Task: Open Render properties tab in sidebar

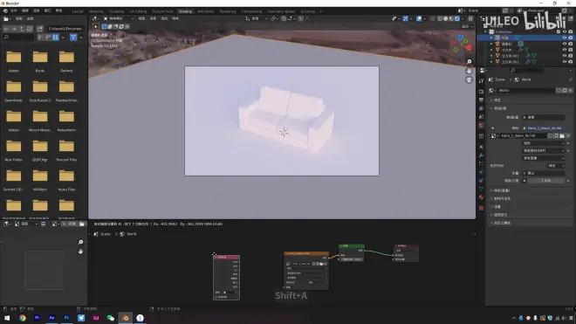Action: point(481,91)
